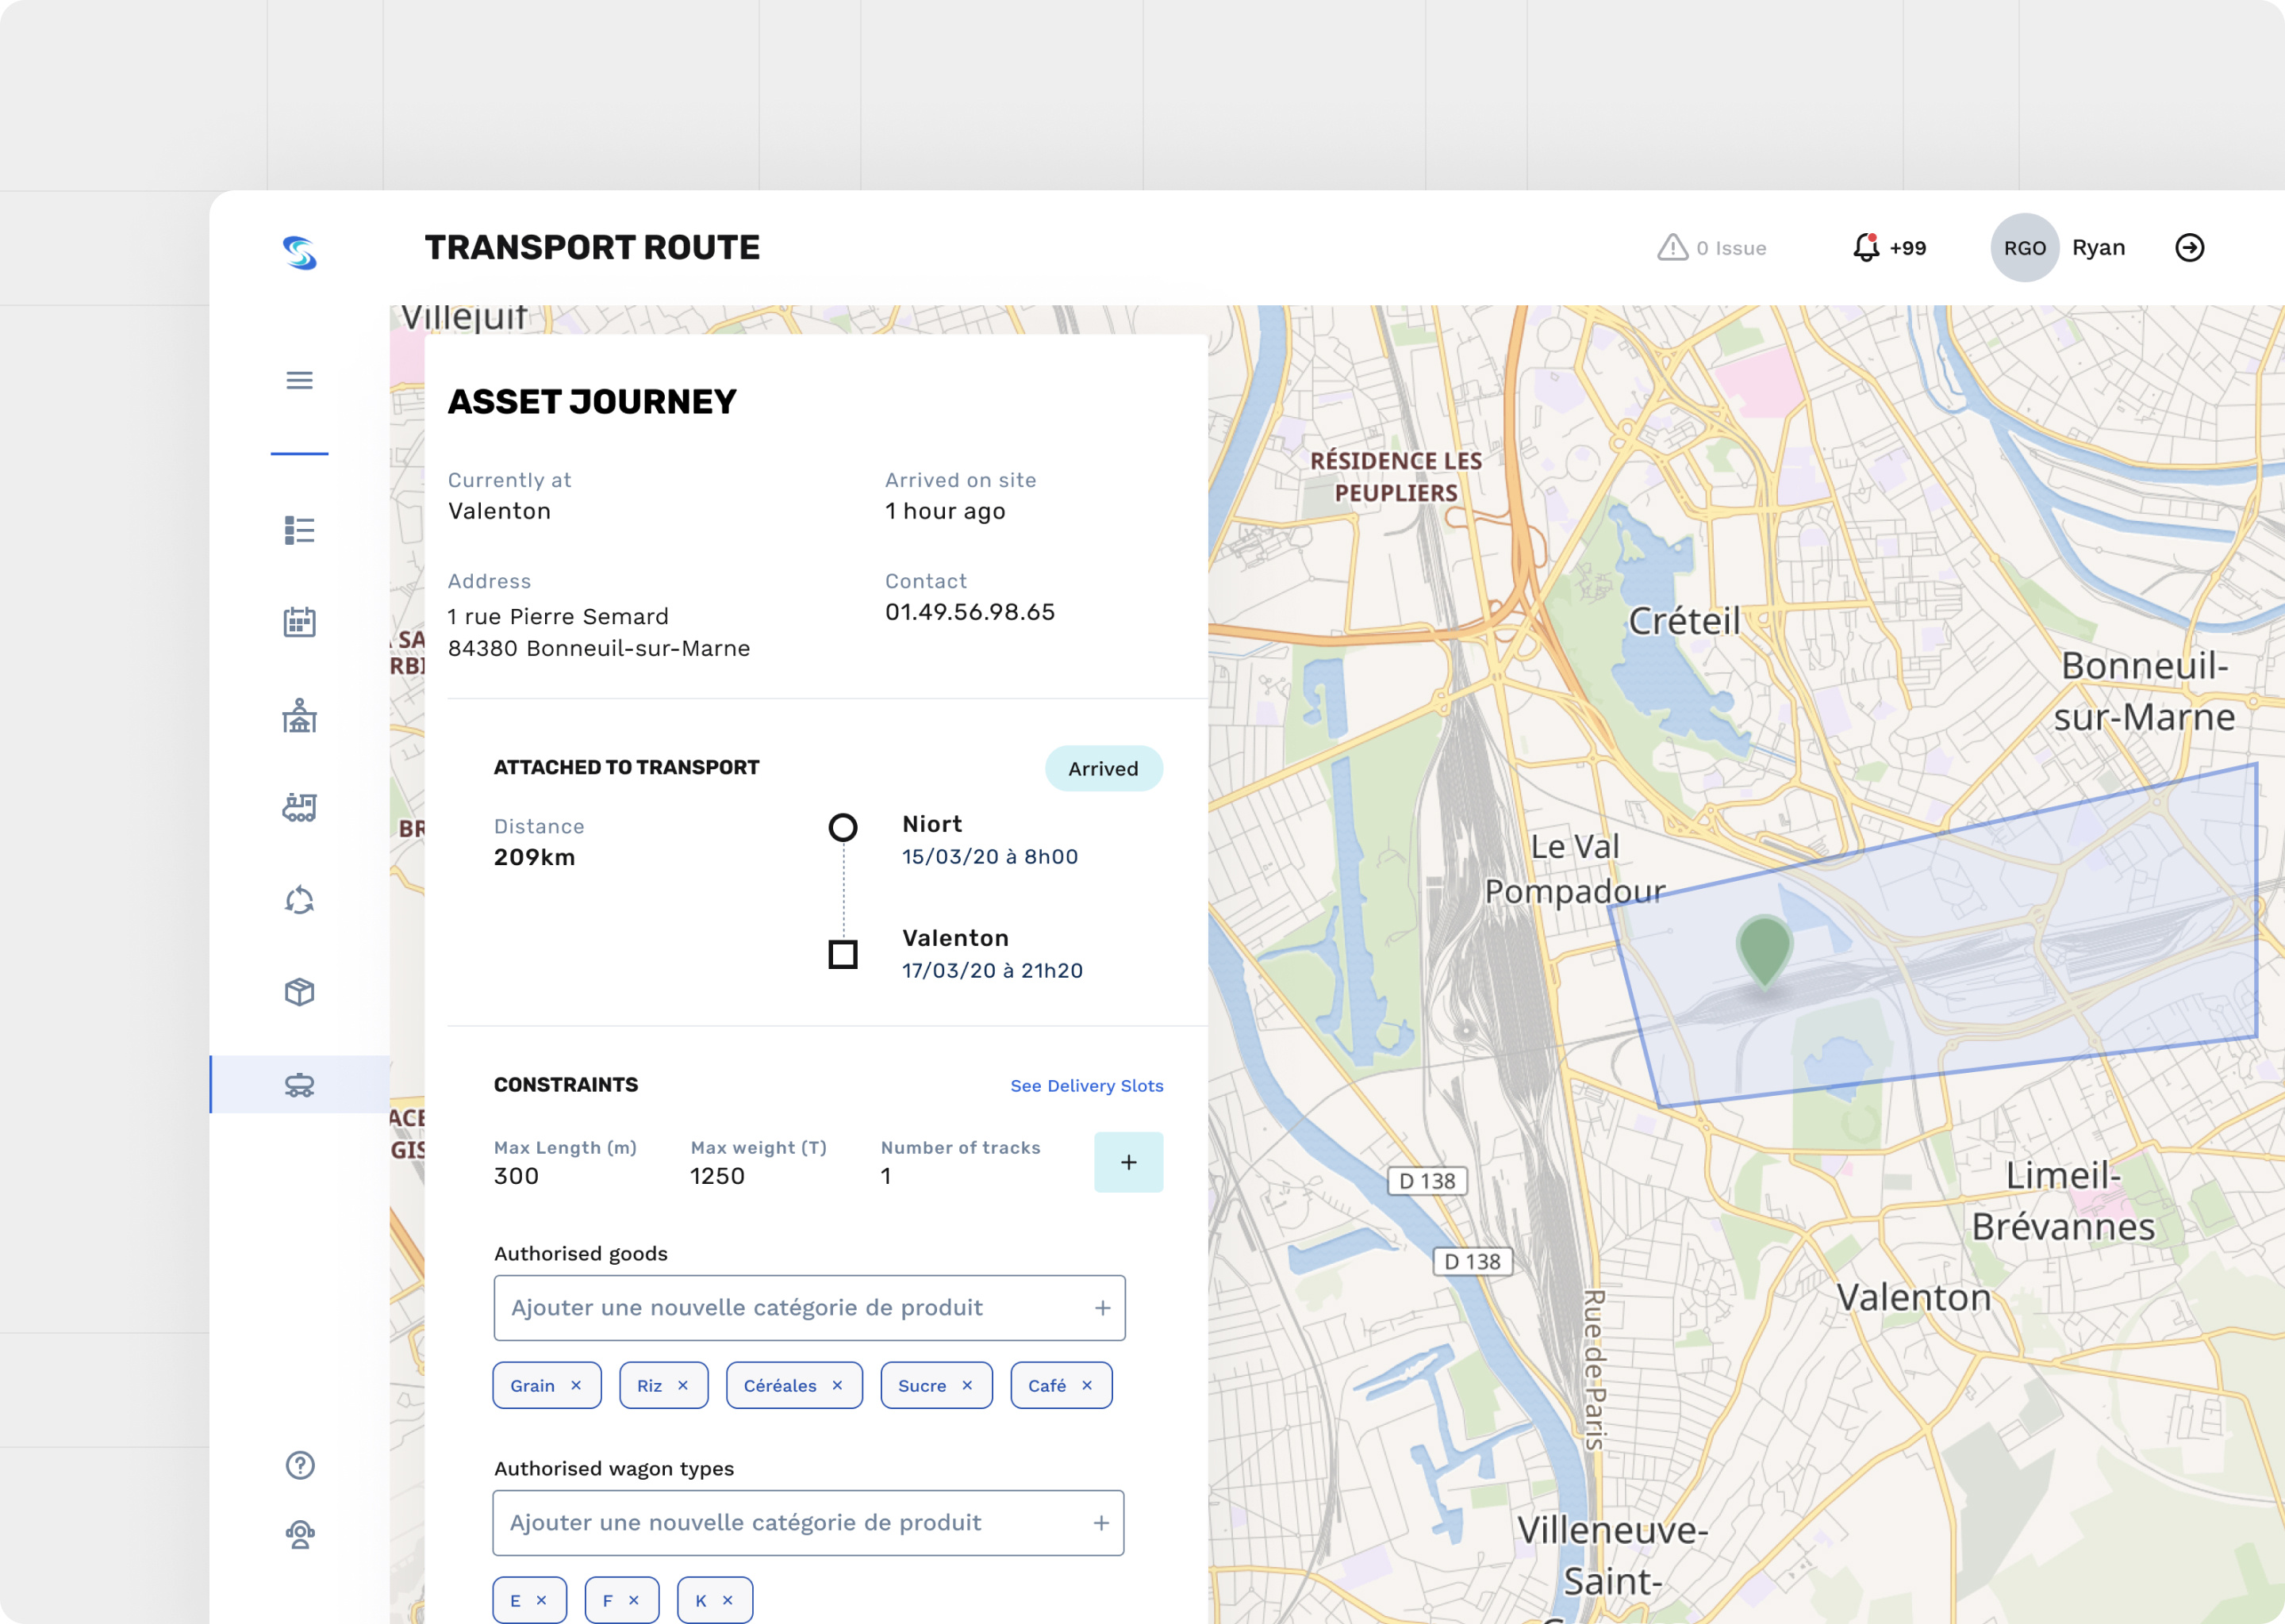Remove the E wagon type tag
This screenshot has width=2285, height=1624.
(x=543, y=1599)
